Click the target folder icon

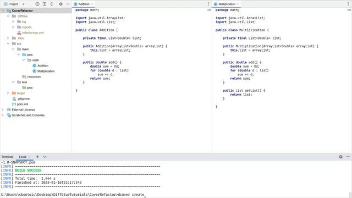[x=14, y=93]
